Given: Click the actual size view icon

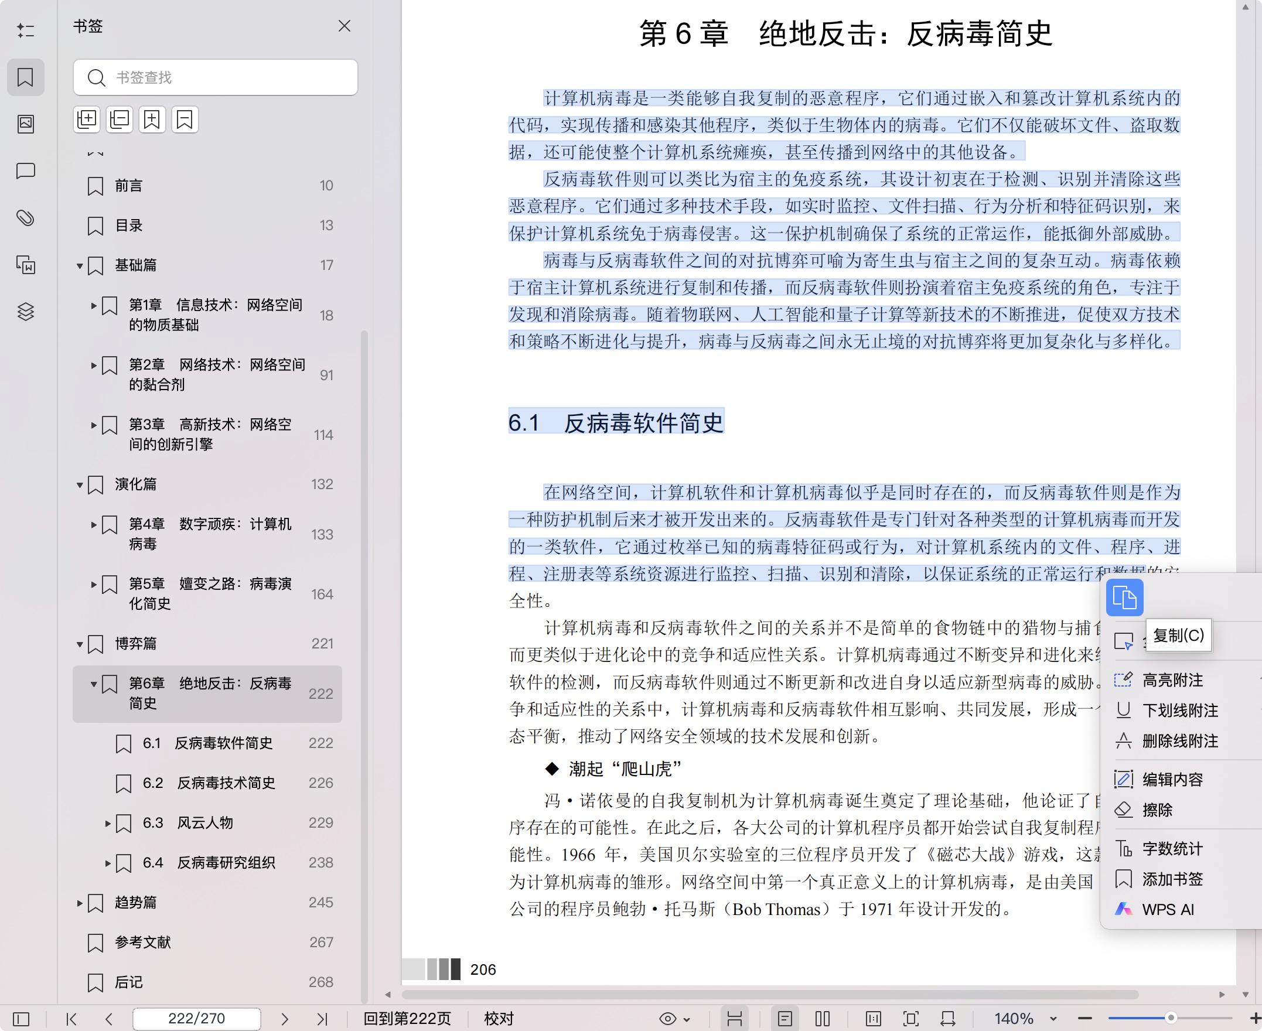Looking at the screenshot, I should click(874, 1019).
